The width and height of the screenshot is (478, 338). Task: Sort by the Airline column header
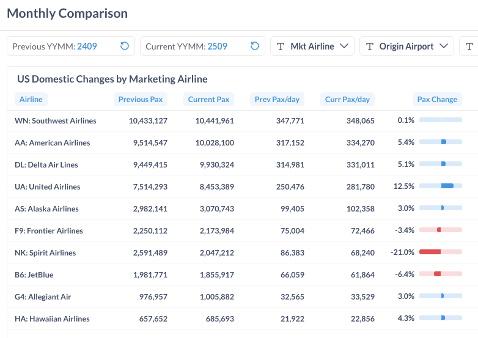[x=31, y=100]
